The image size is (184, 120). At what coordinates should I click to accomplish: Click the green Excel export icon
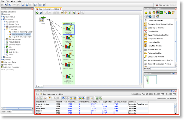click(97, 98)
